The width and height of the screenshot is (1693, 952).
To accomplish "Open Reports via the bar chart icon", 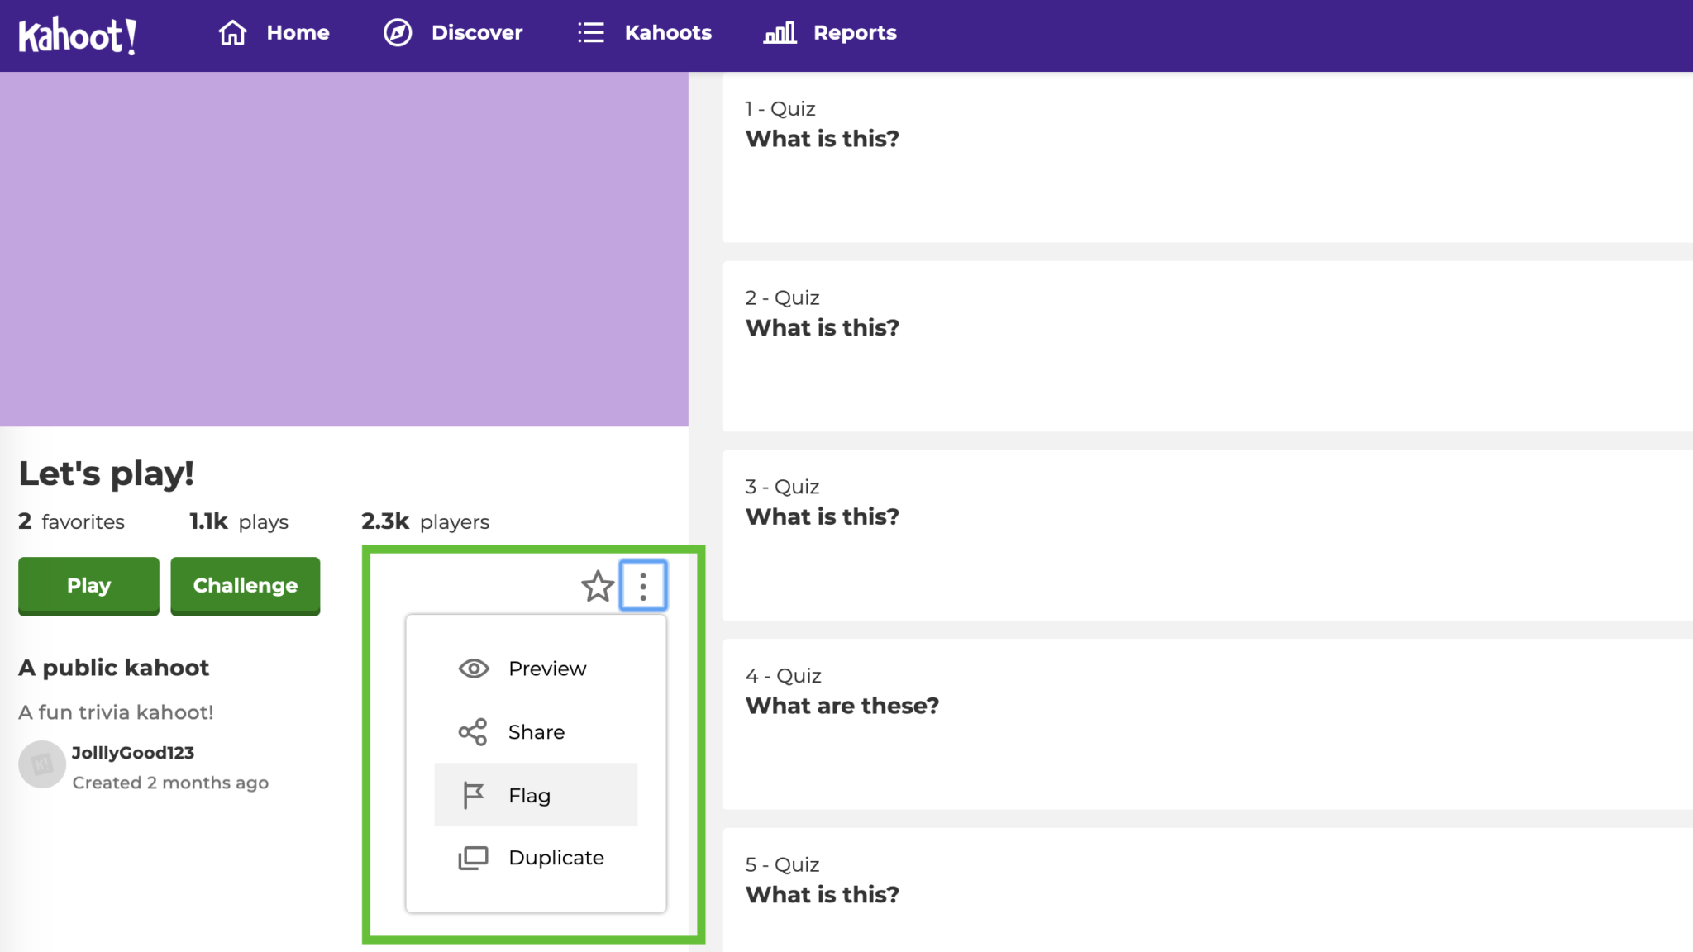I will click(778, 33).
